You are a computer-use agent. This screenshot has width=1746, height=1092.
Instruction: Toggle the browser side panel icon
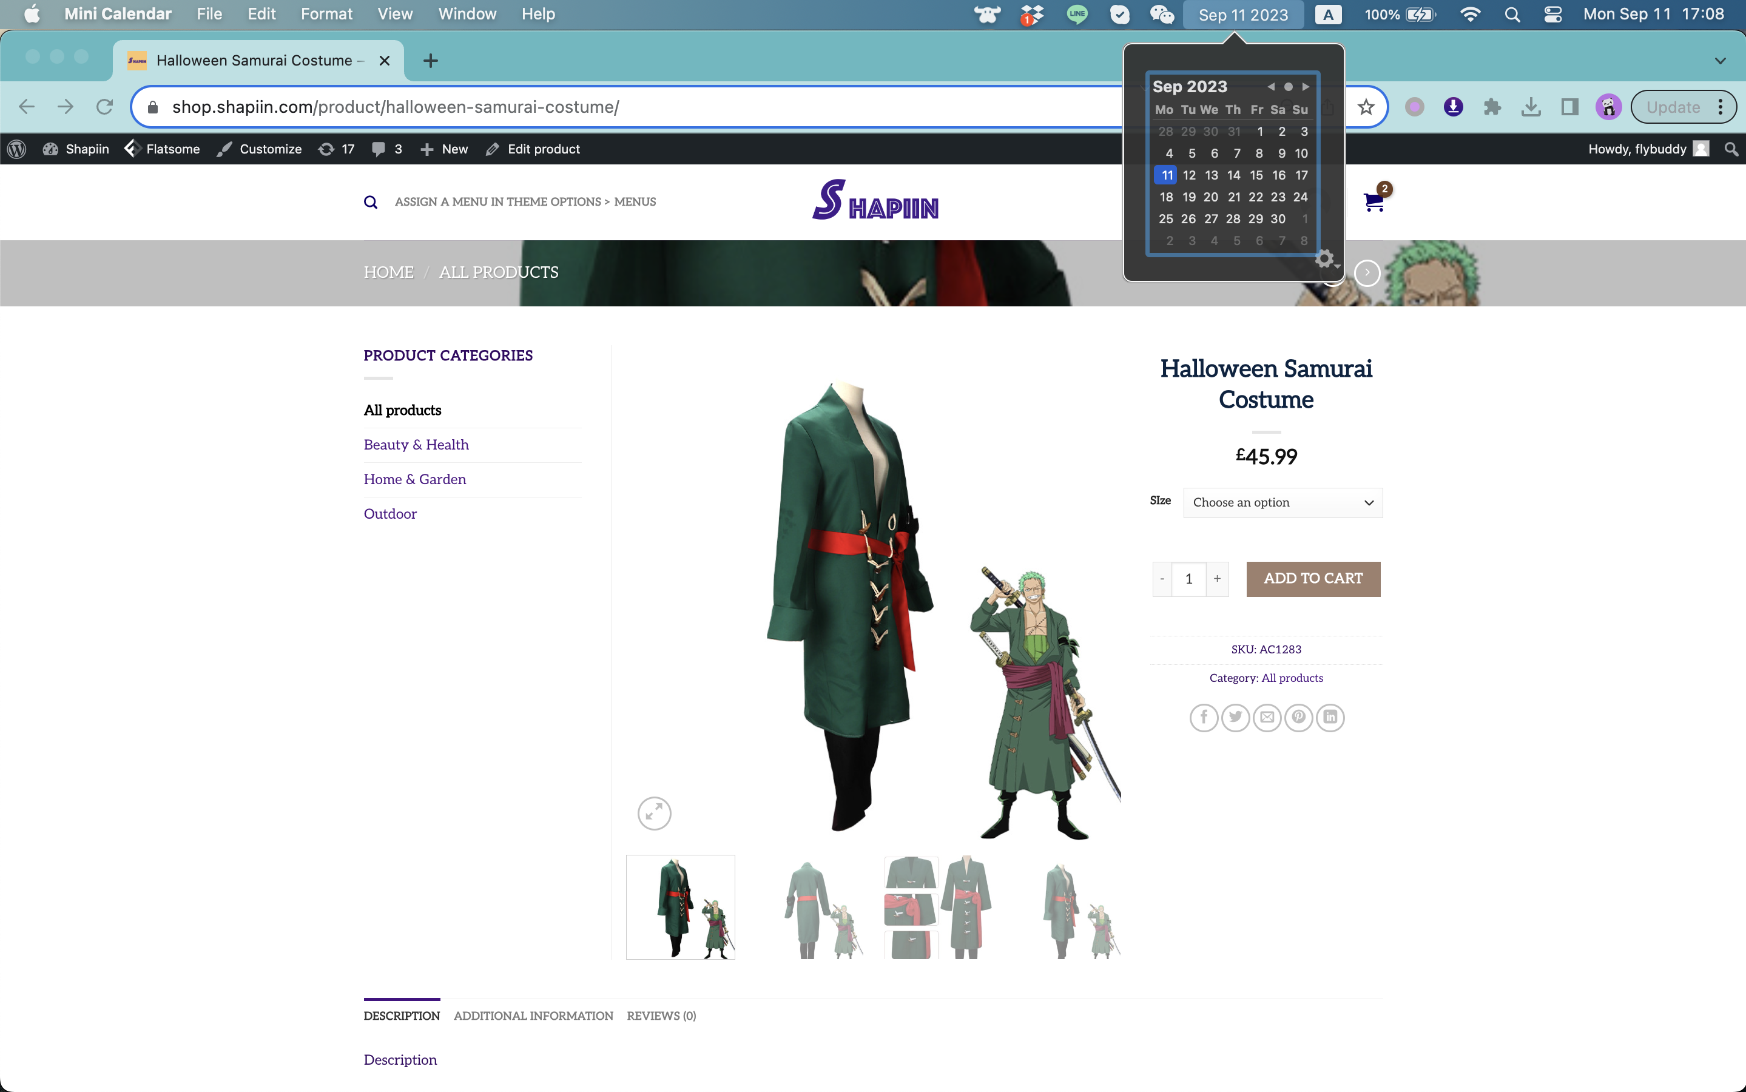click(x=1569, y=107)
